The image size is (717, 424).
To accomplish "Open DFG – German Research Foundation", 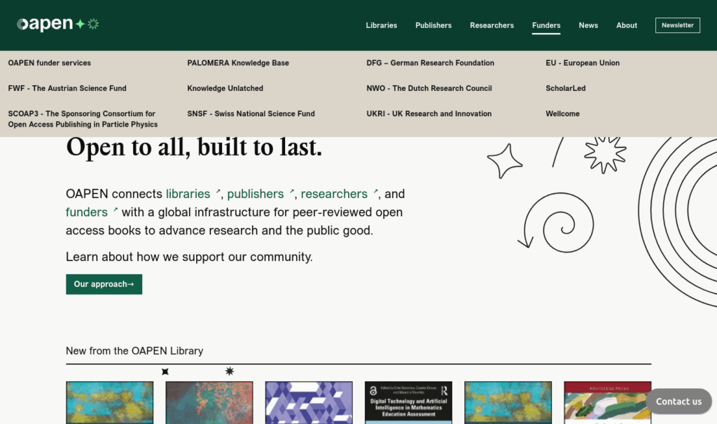I will (x=430, y=63).
